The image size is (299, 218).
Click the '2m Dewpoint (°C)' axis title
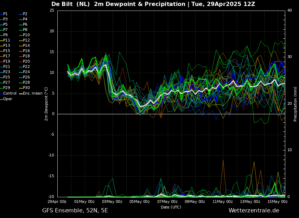[x=46, y=104]
